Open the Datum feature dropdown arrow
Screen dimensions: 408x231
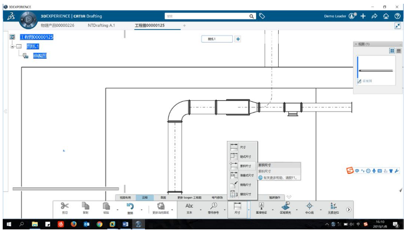click(x=273, y=209)
